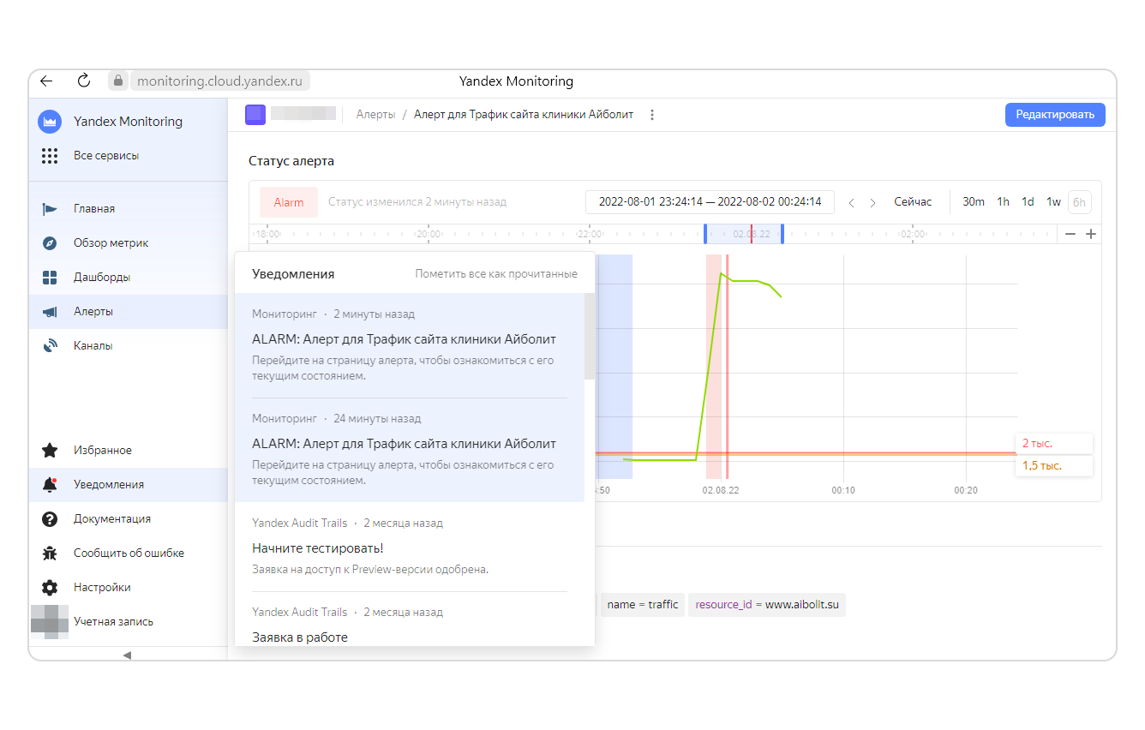Click the resource_id = www.aibolit.su chip
1145x730 pixels.
coord(767,605)
